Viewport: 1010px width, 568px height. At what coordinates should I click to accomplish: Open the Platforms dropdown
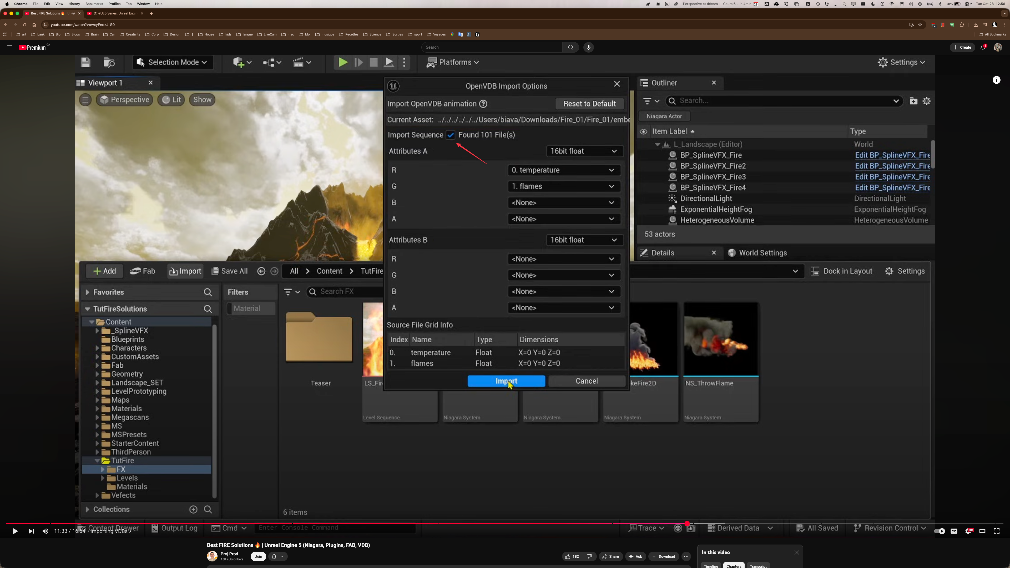click(453, 62)
